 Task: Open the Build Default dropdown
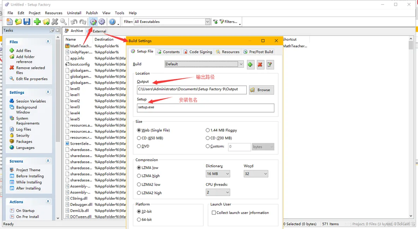click(x=241, y=64)
